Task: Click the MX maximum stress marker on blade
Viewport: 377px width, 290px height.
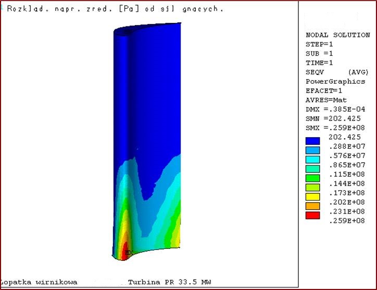Action: coord(129,253)
